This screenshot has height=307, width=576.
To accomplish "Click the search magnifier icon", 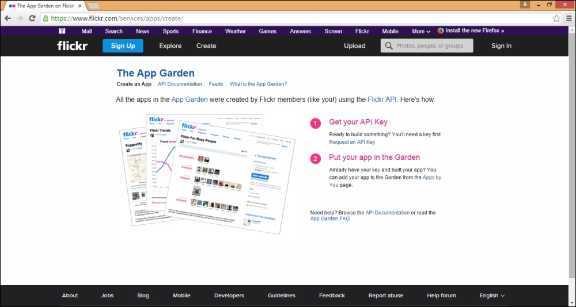I will tap(388, 46).
